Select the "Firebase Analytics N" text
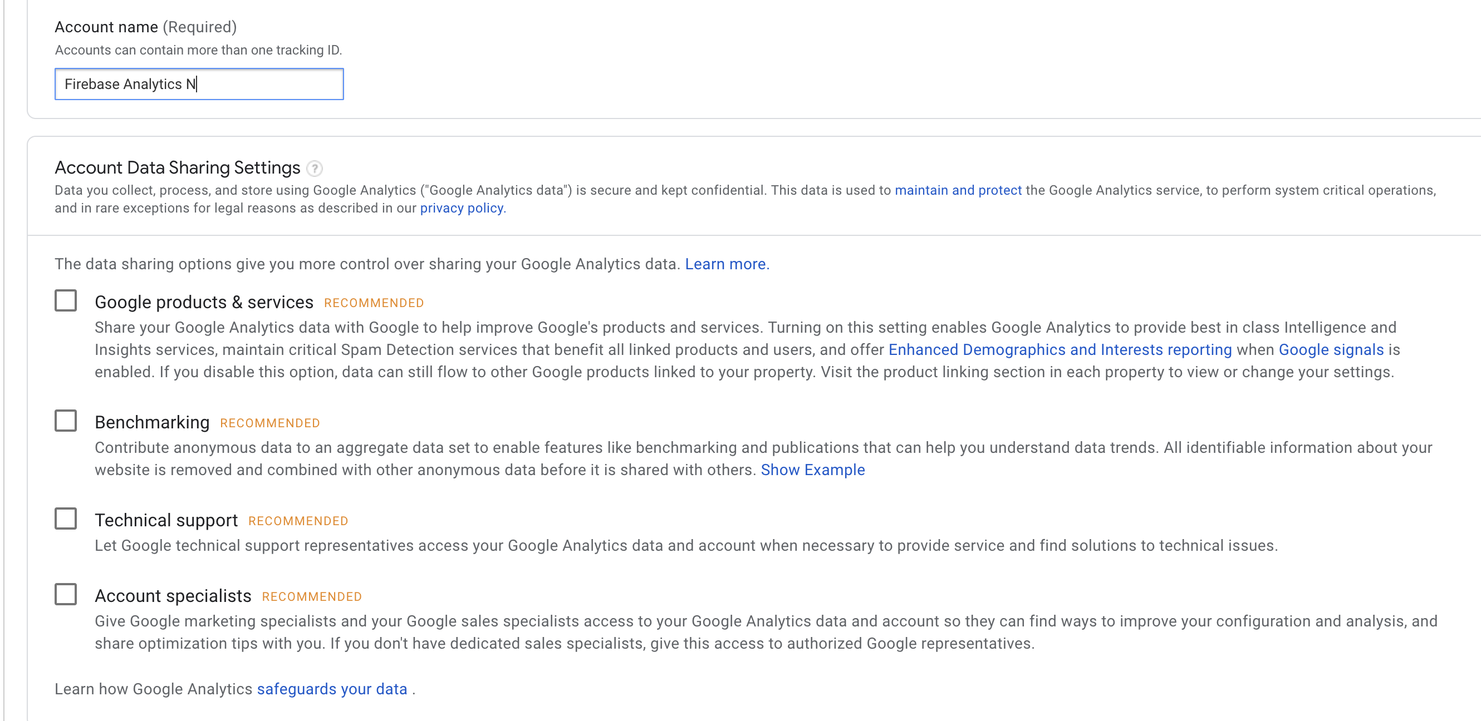This screenshot has height=721, width=1481. (129, 84)
